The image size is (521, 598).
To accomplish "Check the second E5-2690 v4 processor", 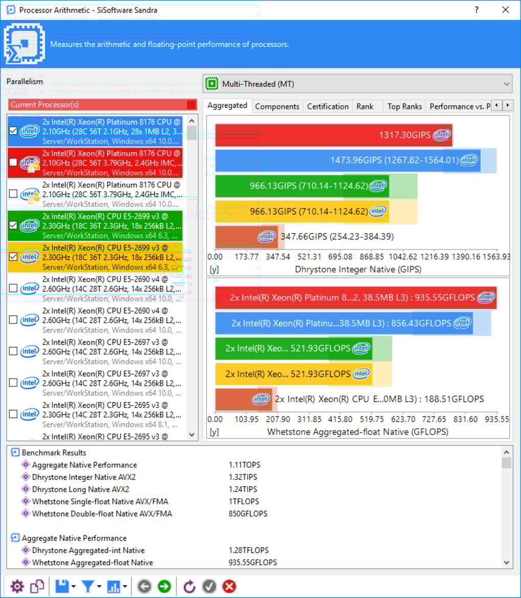I will click(13, 319).
